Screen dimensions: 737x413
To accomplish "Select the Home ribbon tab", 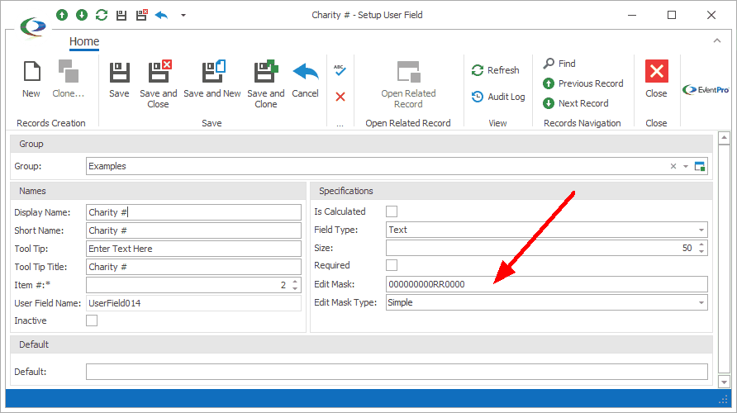I will pos(84,41).
